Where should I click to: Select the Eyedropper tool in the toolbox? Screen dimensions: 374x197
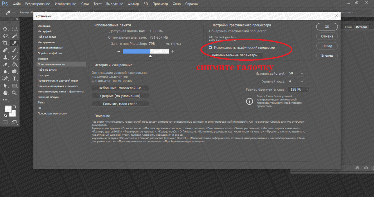[x=14, y=43]
